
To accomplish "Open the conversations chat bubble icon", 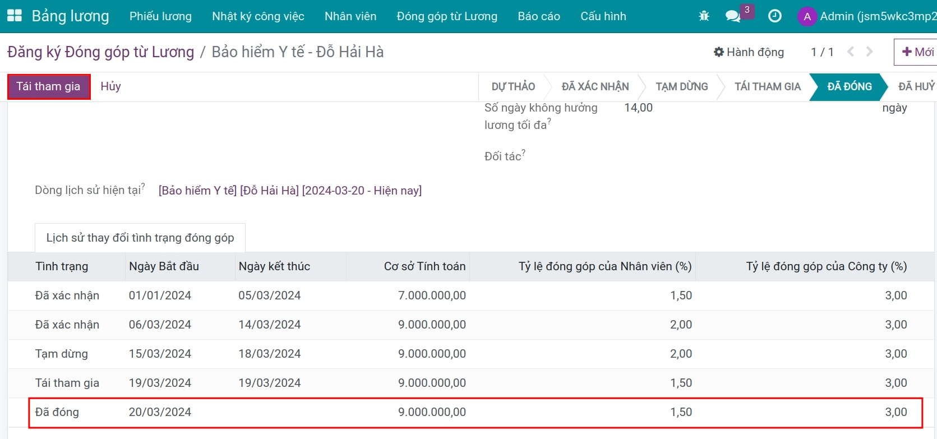I will click(x=732, y=16).
